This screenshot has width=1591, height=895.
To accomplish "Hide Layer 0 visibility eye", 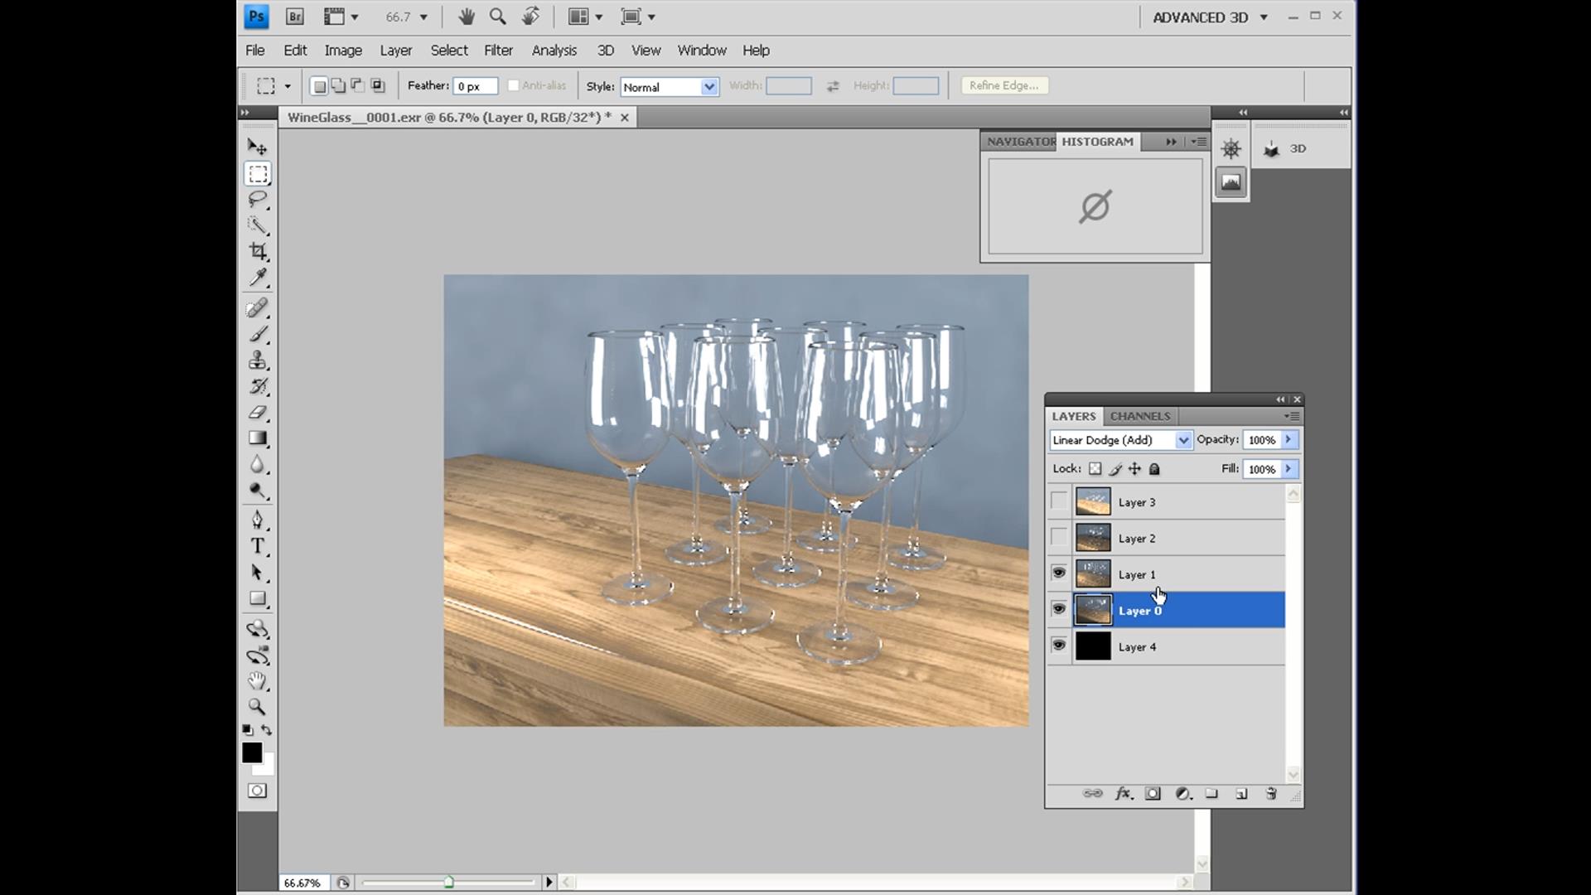I will tap(1059, 610).
